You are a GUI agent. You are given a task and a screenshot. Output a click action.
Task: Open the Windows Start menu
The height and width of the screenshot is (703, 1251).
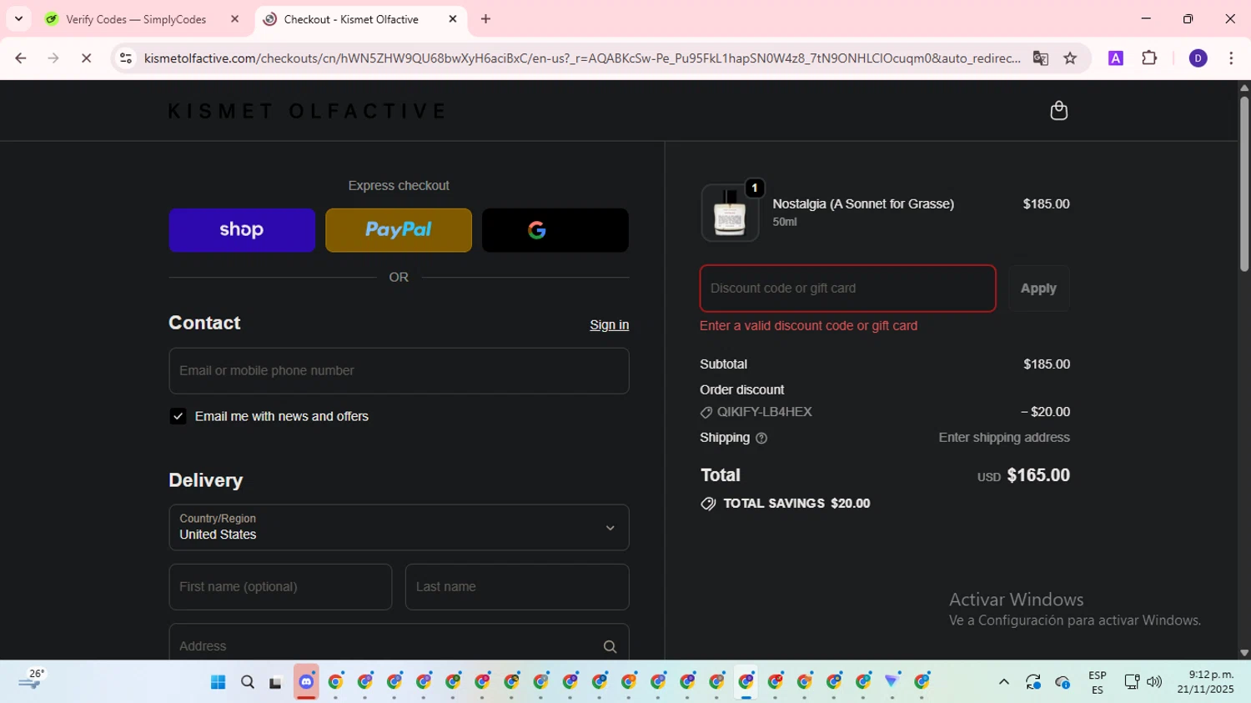[x=219, y=682]
